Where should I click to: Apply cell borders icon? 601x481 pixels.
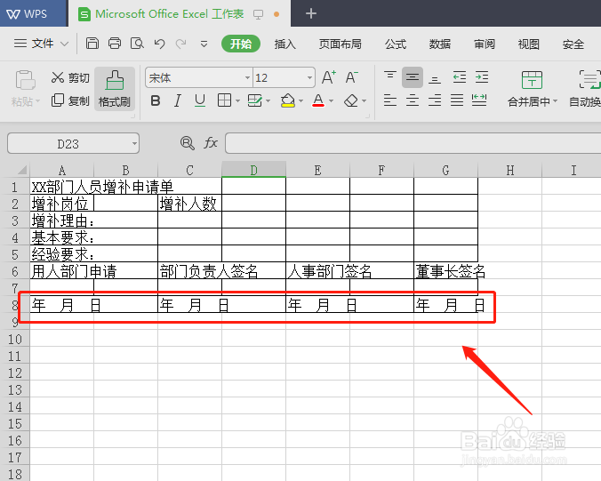(x=224, y=100)
